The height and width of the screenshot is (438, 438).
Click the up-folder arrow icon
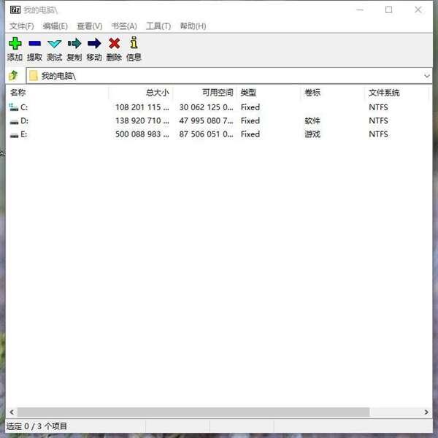pos(13,76)
